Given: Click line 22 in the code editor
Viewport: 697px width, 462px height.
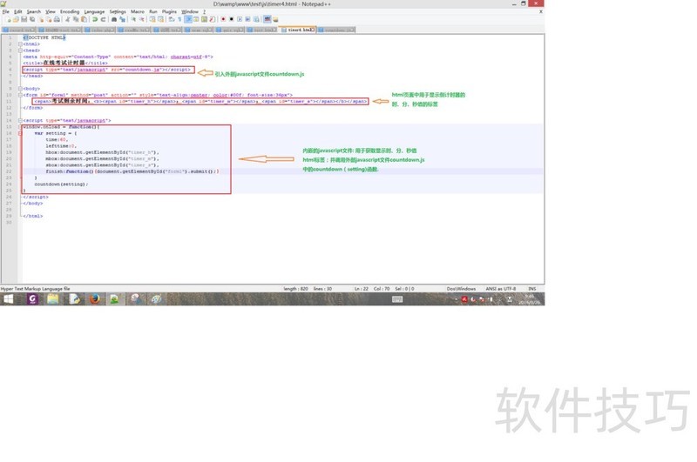Looking at the screenshot, I should pos(131,171).
